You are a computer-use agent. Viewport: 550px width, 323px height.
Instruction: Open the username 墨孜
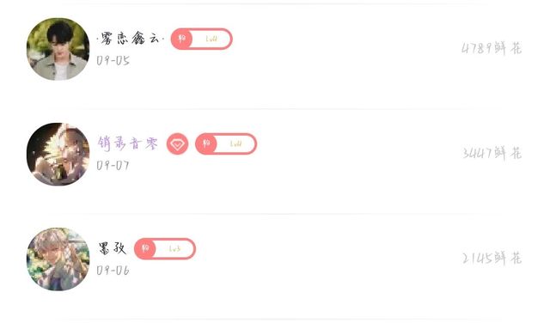(x=112, y=248)
